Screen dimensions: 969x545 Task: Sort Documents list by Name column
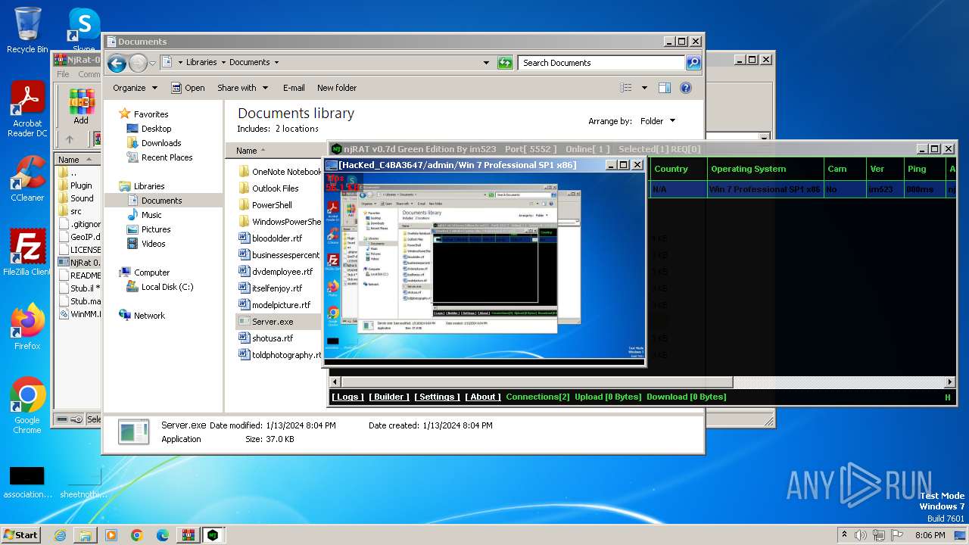point(247,151)
